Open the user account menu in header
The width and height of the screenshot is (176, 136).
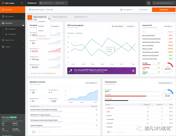coord(164,3)
